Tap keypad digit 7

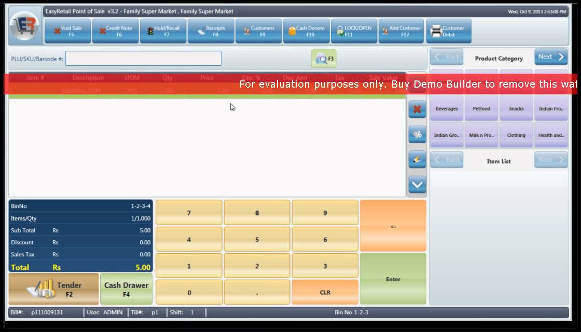pyautogui.click(x=189, y=213)
